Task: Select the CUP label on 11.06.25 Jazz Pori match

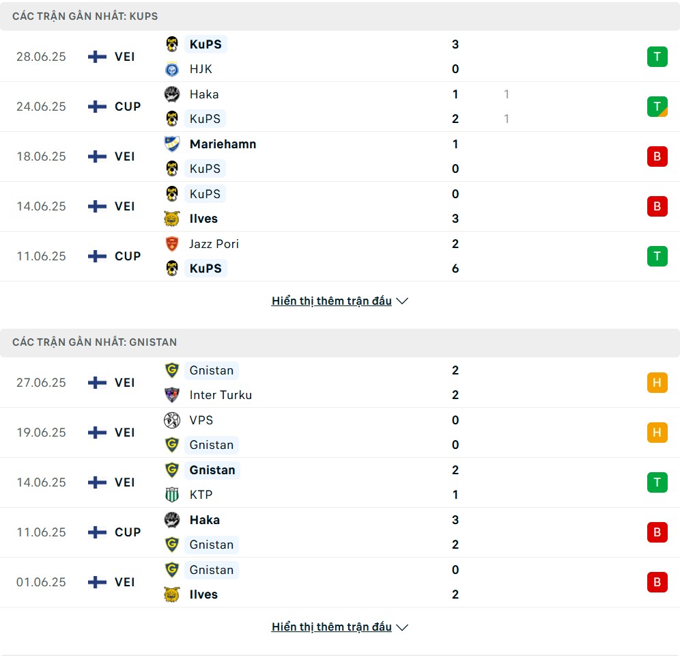Action: click(128, 256)
